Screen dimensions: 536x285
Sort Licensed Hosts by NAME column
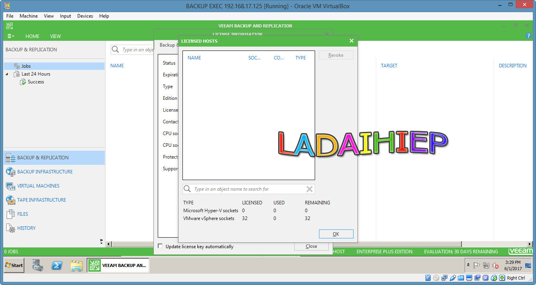click(194, 58)
